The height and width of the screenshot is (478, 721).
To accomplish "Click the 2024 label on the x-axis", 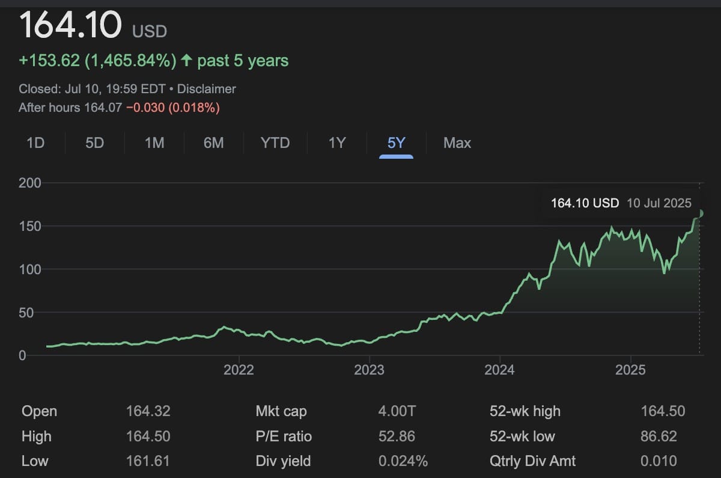I will point(500,370).
